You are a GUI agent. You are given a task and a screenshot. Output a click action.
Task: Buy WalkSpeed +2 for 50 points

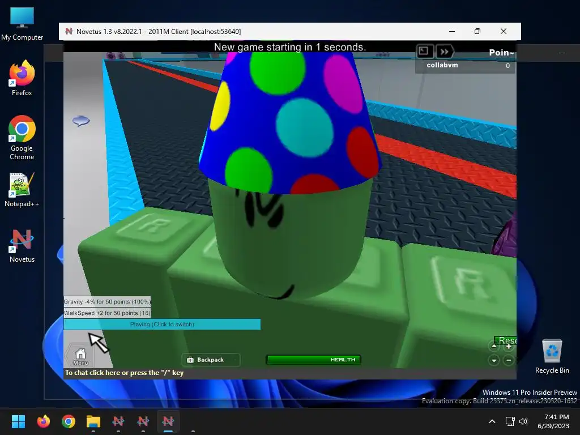[x=107, y=313]
